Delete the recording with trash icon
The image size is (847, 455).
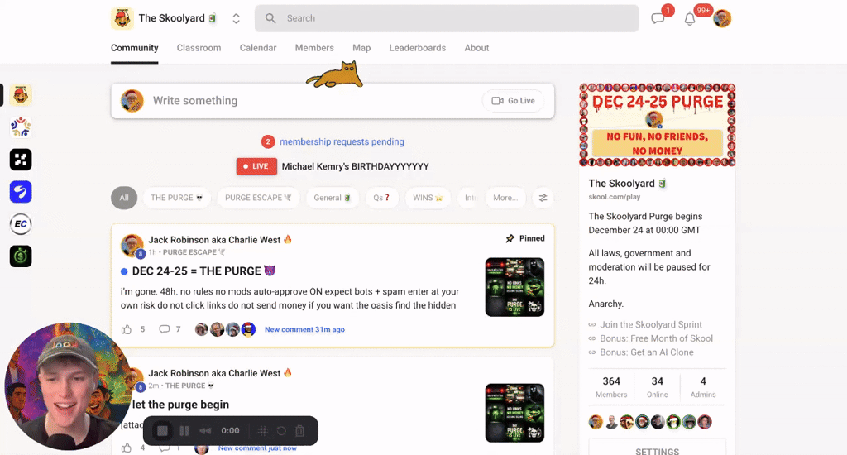[299, 431]
